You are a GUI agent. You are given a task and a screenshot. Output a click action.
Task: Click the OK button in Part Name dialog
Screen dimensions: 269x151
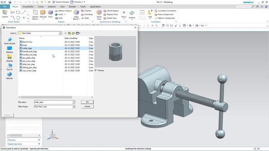[87, 102]
